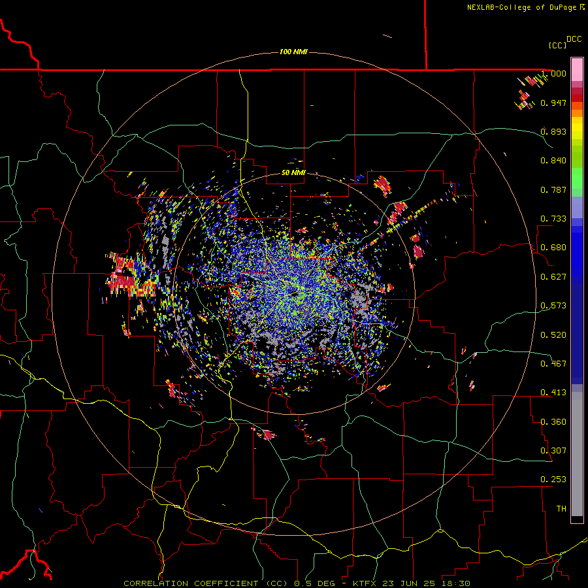
Task: Click the 0.947 scale value
Action: [553, 103]
